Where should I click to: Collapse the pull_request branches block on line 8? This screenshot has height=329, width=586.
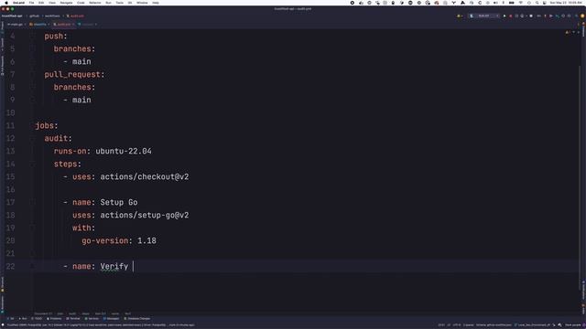tap(33, 88)
